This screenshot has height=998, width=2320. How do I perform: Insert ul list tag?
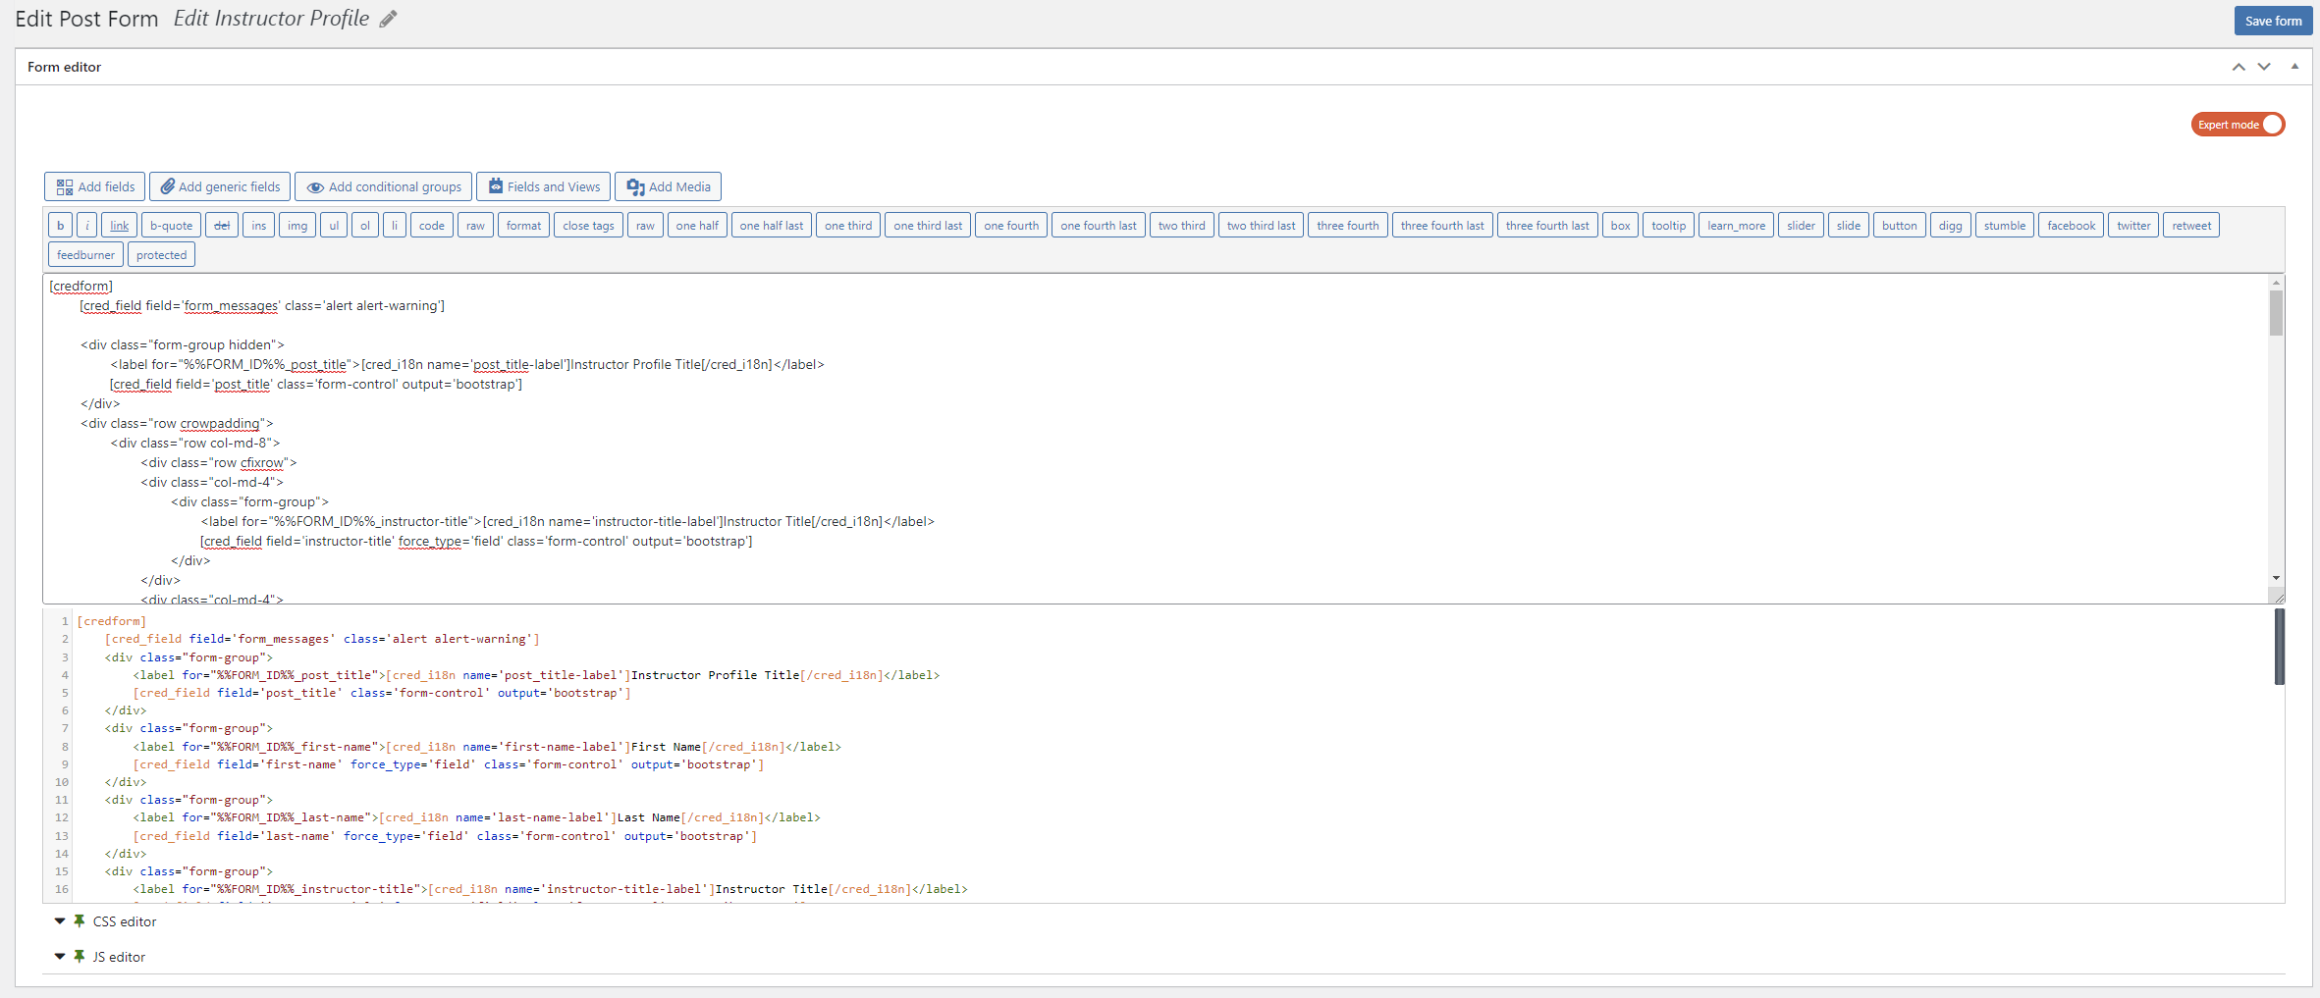pyautogui.click(x=334, y=226)
